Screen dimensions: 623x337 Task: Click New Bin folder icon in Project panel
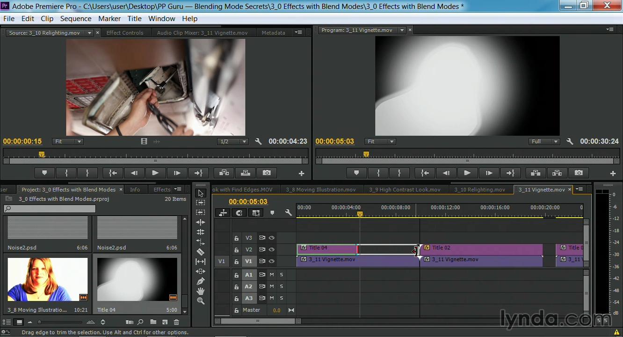(153, 322)
